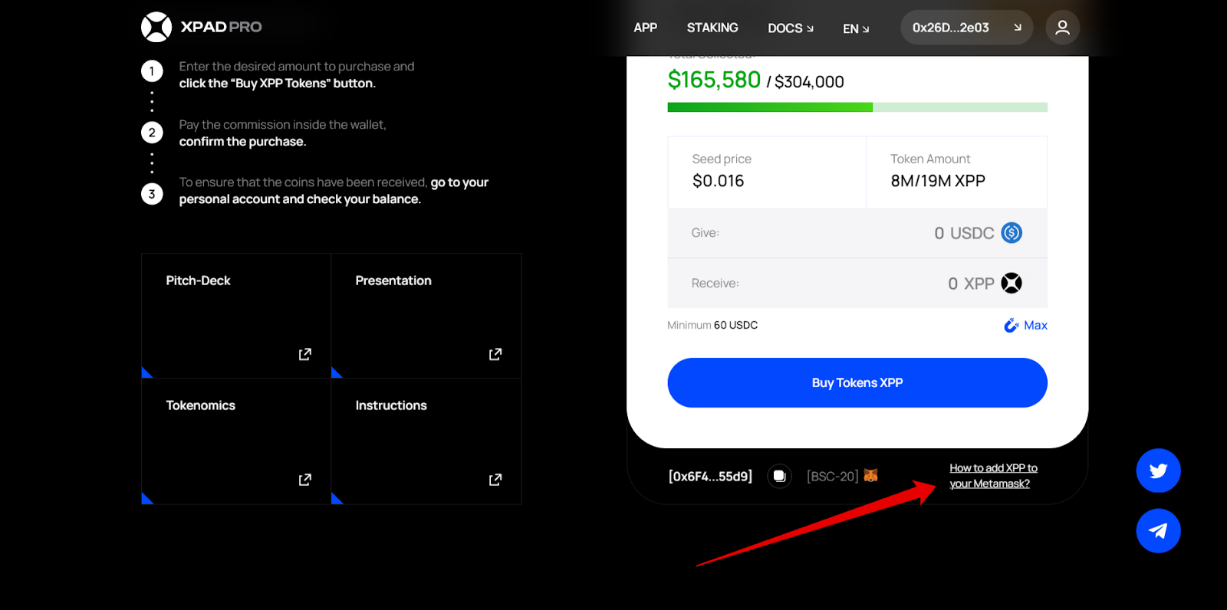Click the Buy Tokens XPP button
The height and width of the screenshot is (610, 1227).
(857, 382)
